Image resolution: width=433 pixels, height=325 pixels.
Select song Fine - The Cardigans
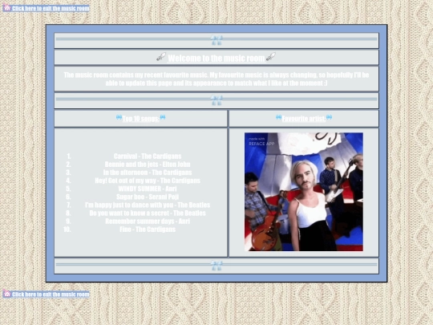click(148, 230)
